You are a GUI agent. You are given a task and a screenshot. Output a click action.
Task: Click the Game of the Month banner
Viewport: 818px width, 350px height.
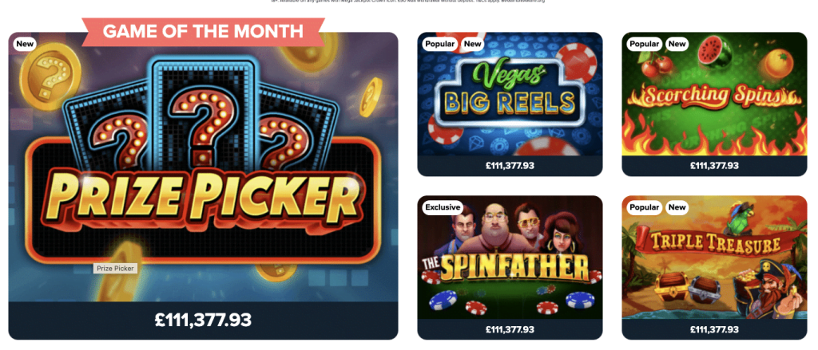(203, 31)
